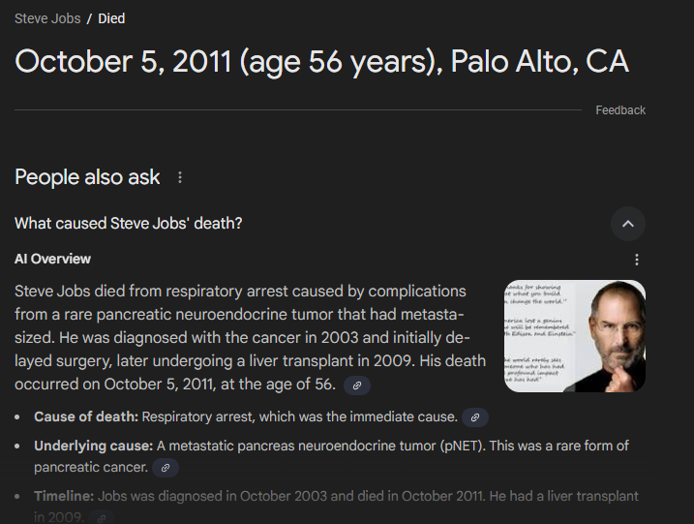Open the Steve Jobs portrait thumbnail
Image resolution: width=694 pixels, height=524 pixels.
[575, 336]
